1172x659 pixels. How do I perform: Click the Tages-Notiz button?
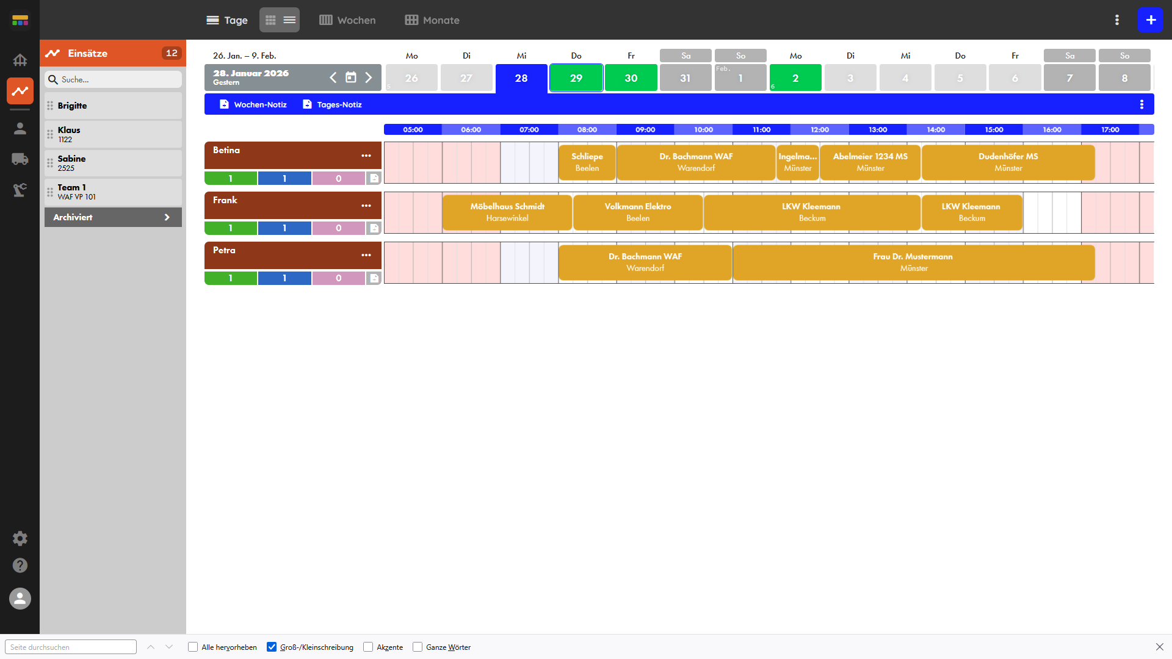tap(333, 104)
